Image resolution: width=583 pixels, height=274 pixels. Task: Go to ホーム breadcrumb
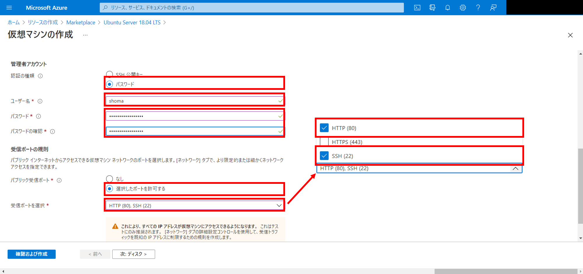point(14,22)
